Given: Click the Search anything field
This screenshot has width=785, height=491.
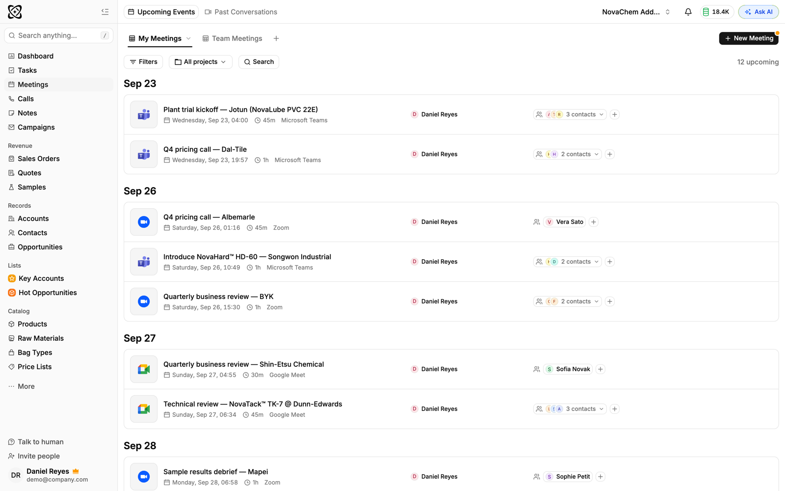Looking at the screenshot, I should pos(58,35).
